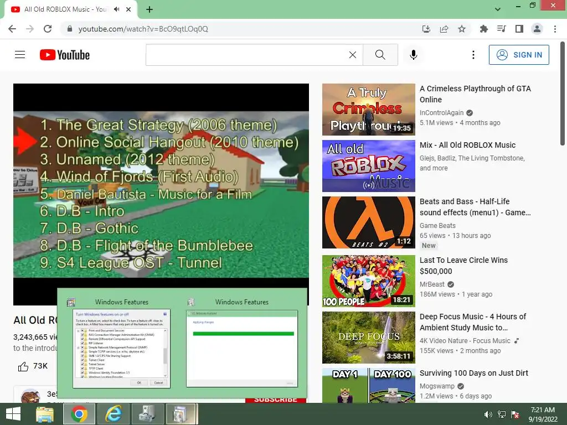Screen dimensions: 567x425
Task: Click the page vertical scrollbar
Action: (x=563, y=94)
